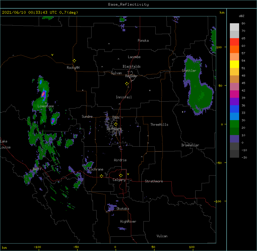The image size is (257, 251).
Task: Click the pink storm core north of Limestone
Action: (x=43, y=94)
